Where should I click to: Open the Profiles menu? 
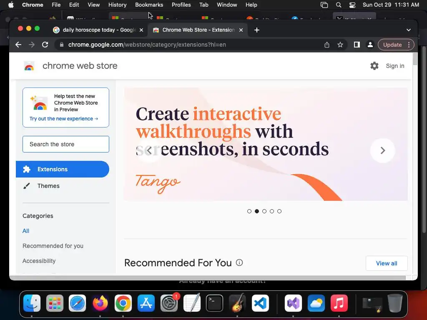(181, 5)
